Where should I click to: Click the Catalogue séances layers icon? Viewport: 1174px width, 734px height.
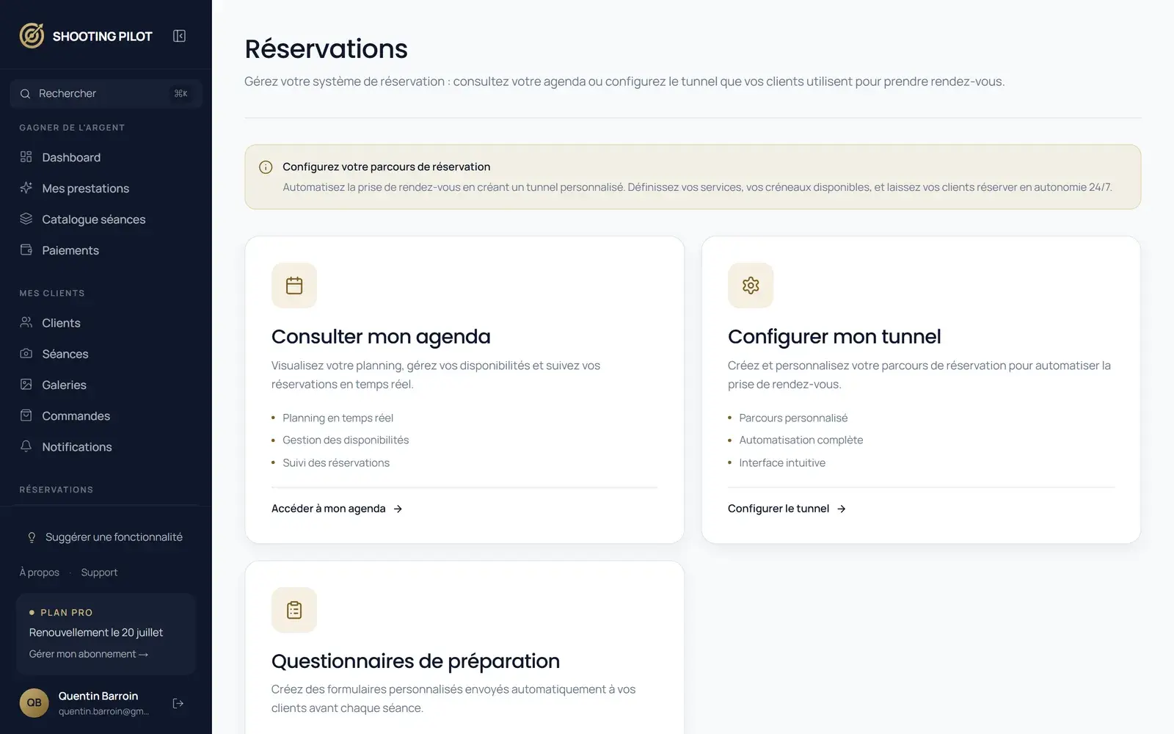[x=26, y=218]
